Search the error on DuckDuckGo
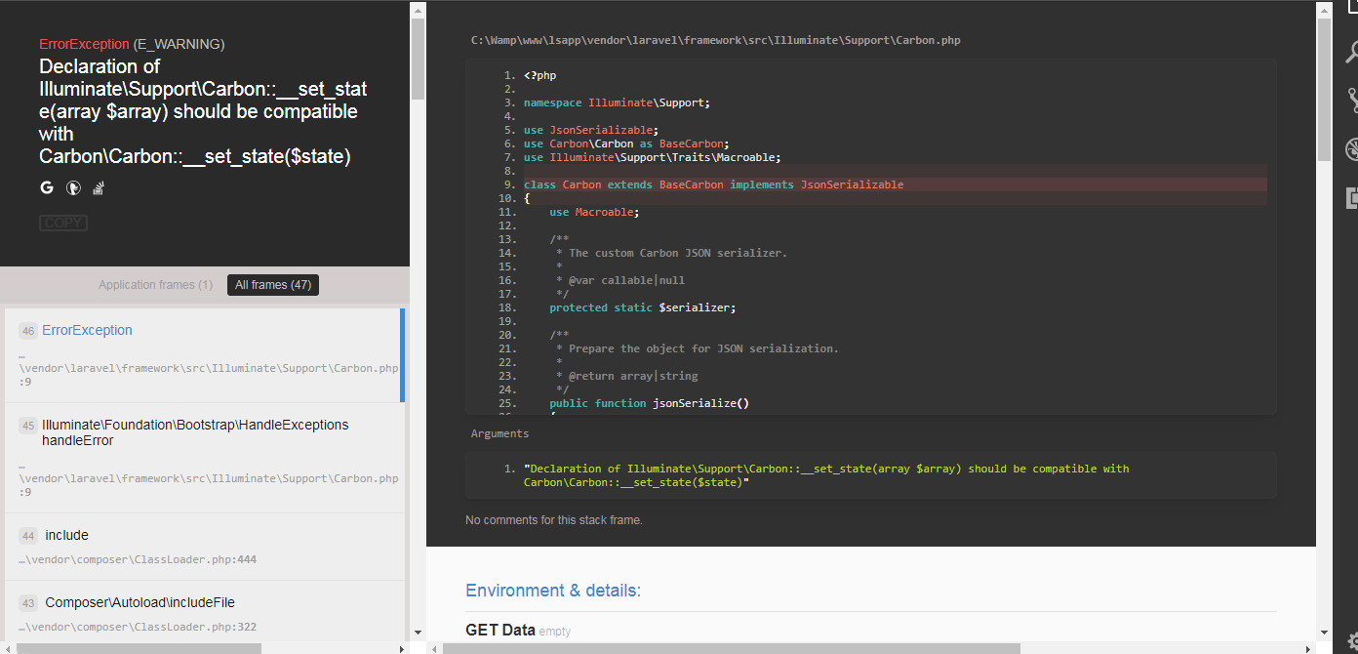 coord(73,188)
